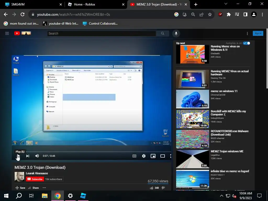Open ROTANOTEDKSID.exe Malware video title
The width and height of the screenshot is (268, 201).
pyautogui.click(x=230, y=133)
